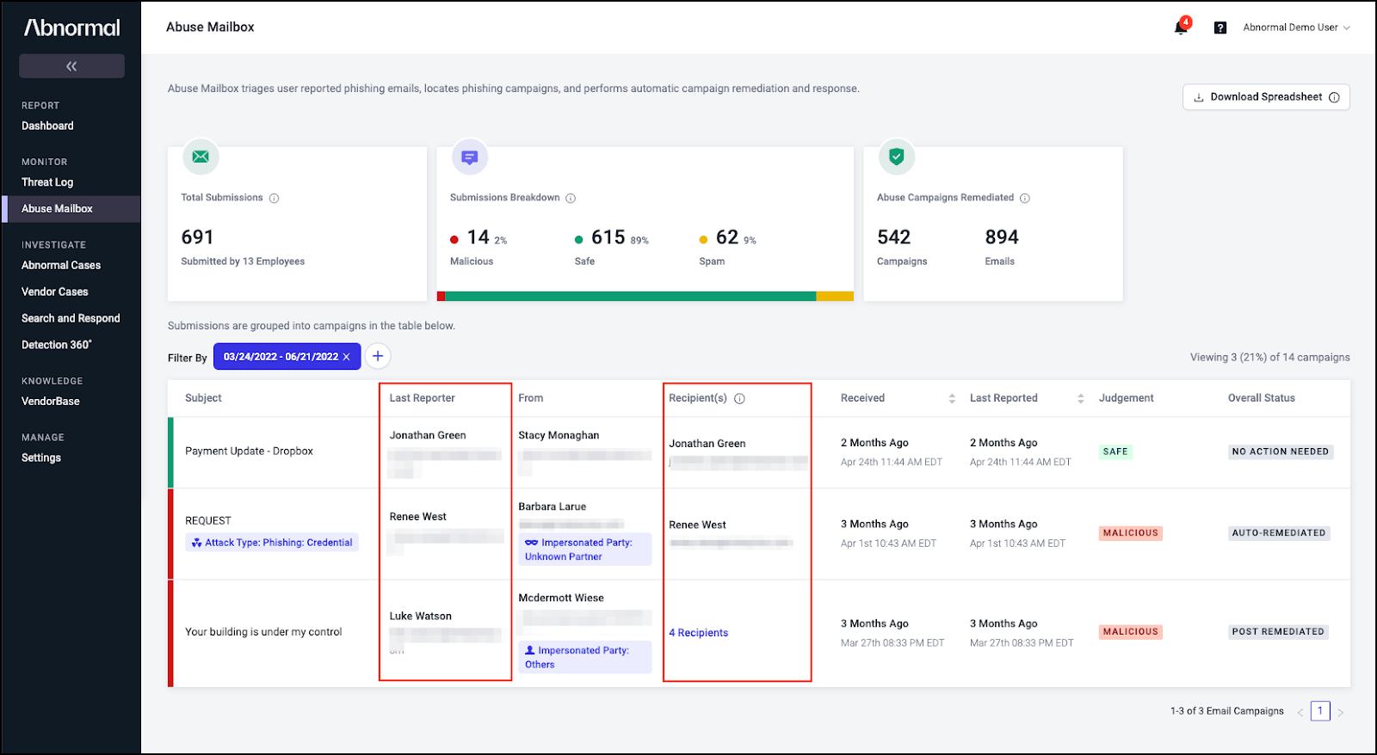Open the notifications bell
Image resolution: width=1377 pixels, height=755 pixels.
1181,28
